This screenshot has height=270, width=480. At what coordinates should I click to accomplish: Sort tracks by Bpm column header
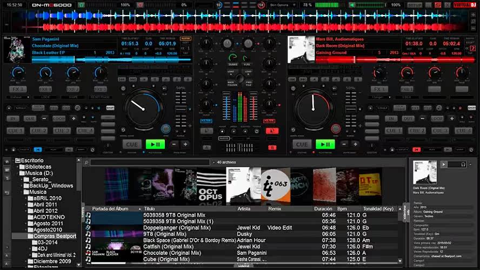click(x=342, y=209)
